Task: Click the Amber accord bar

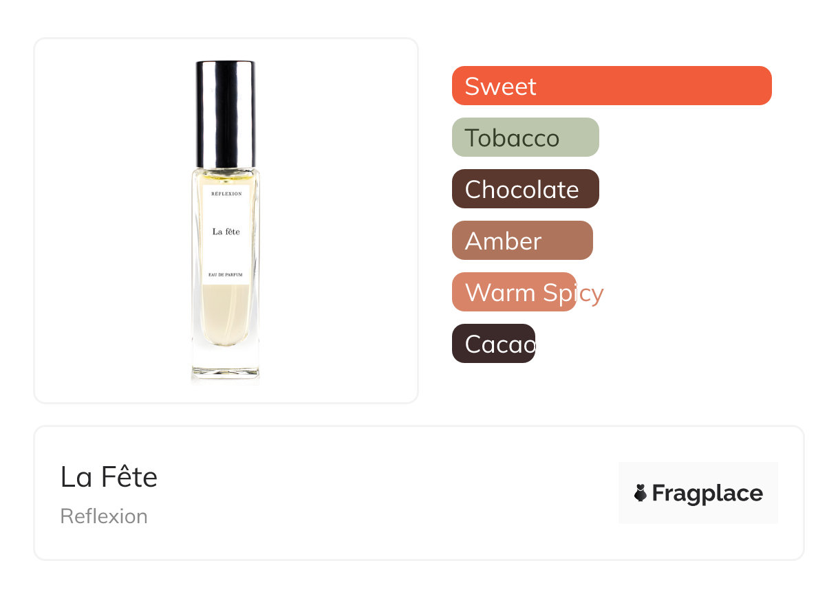Action: (522, 241)
